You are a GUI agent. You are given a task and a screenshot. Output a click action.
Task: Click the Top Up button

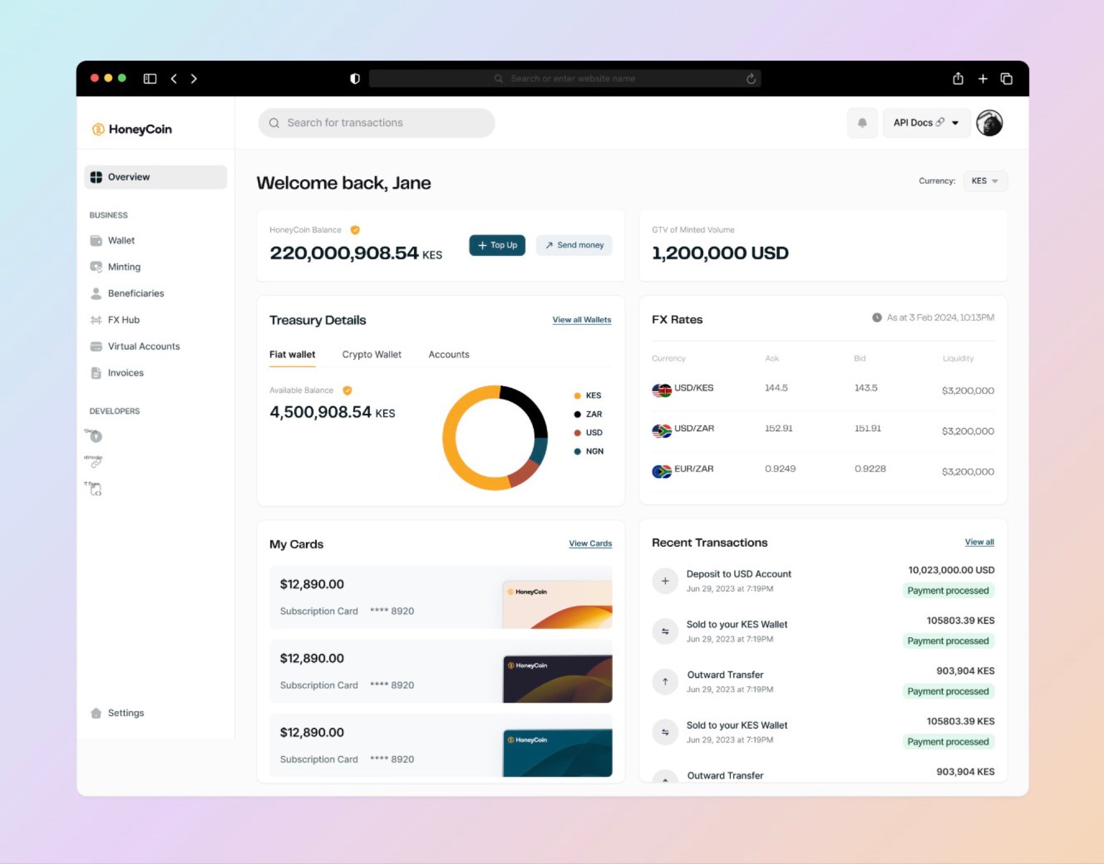[x=497, y=245]
